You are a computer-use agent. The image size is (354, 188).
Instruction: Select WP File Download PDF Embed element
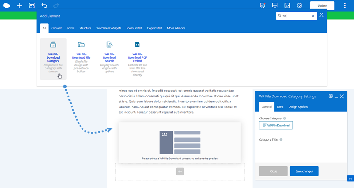pyautogui.click(x=137, y=59)
